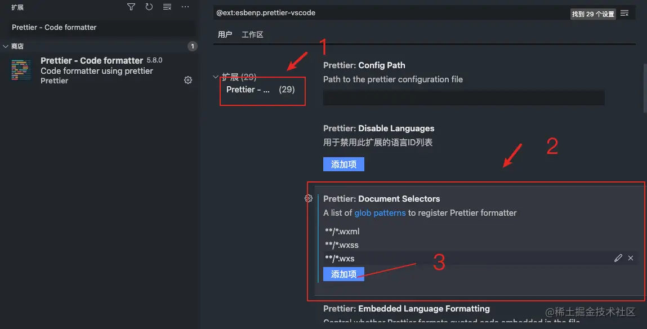
Task: Click the gear icon beside Document Selectors setting
Action: click(308, 198)
